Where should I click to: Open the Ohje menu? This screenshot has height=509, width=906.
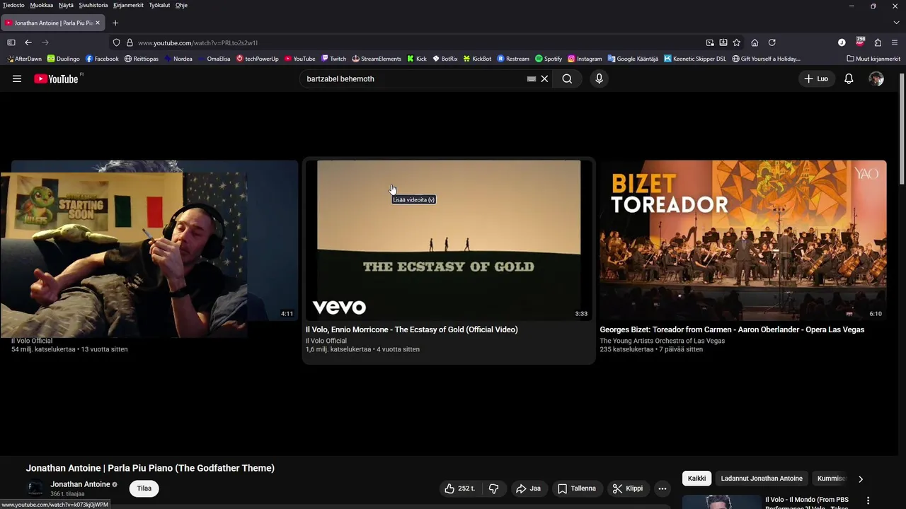tap(181, 5)
